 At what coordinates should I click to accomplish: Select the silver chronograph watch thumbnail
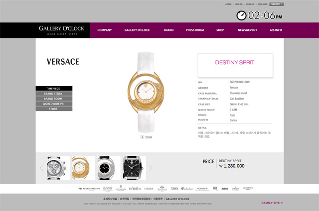tap(58, 168)
